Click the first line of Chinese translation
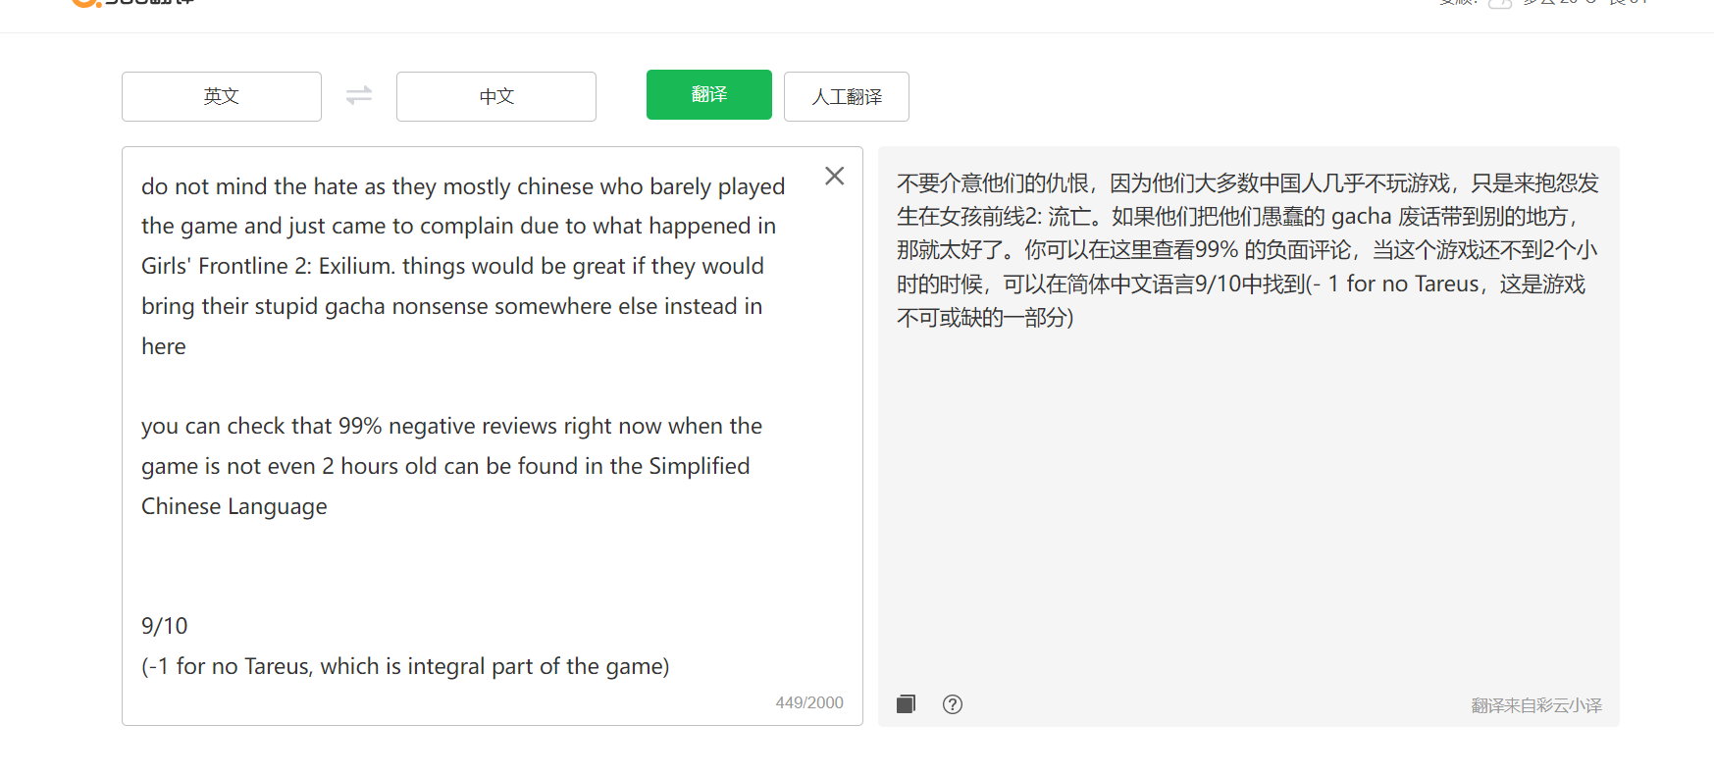The width and height of the screenshot is (1714, 775). coord(1247,183)
